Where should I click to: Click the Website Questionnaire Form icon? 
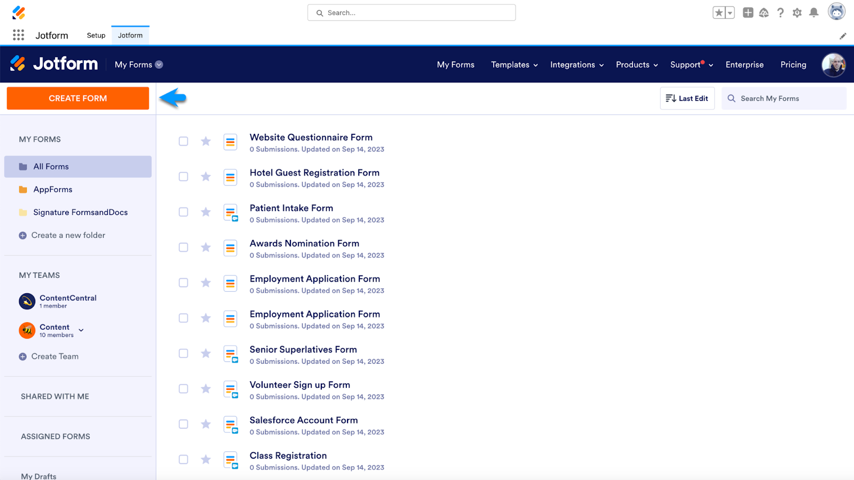pyautogui.click(x=231, y=142)
